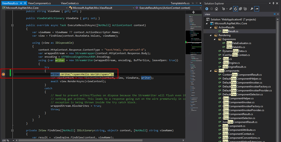Open Solution Explorer window position menu
This screenshot has width=281, height=142.
tap(270, 3)
